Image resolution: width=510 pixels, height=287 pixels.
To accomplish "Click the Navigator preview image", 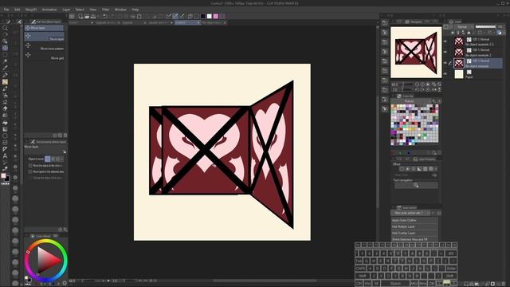I will point(416,53).
